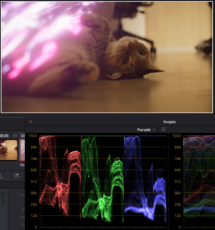The image size is (215, 230).
Task: Select the orange-outlined clip thumbnail
Action: coord(22,150)
